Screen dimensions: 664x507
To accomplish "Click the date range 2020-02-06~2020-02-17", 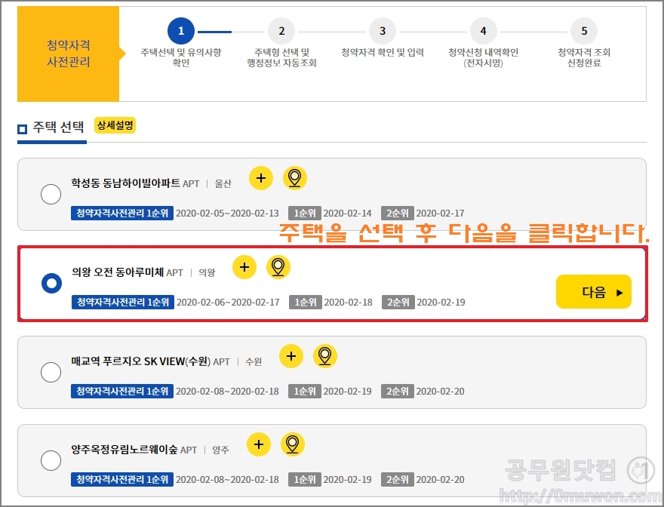I will tap(228, 302).
